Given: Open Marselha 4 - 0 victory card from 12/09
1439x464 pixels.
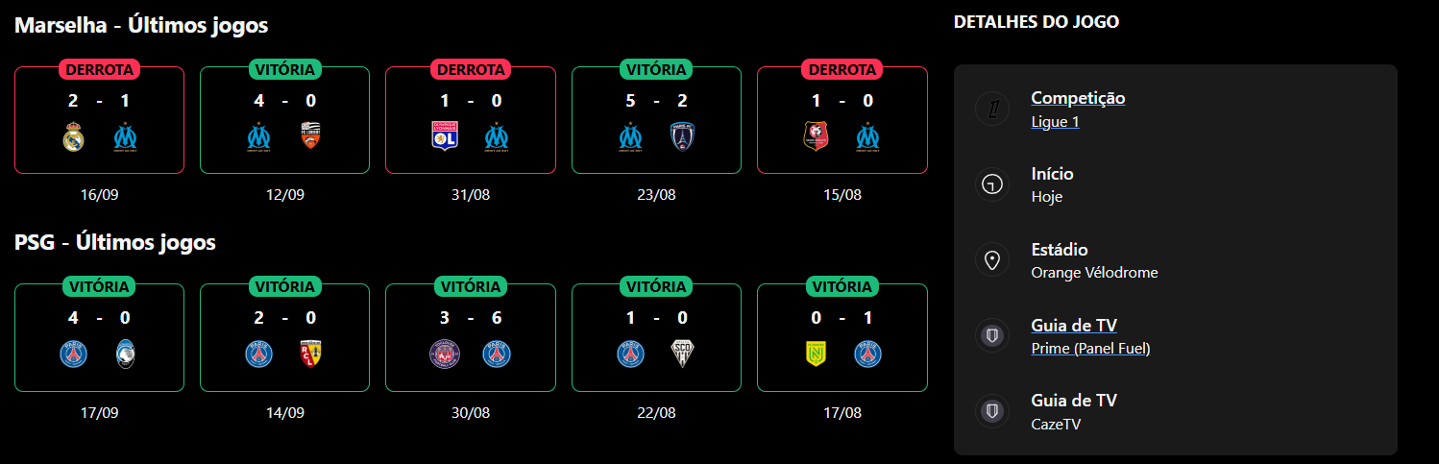Looking at the screenshot, I should [284, 120].
